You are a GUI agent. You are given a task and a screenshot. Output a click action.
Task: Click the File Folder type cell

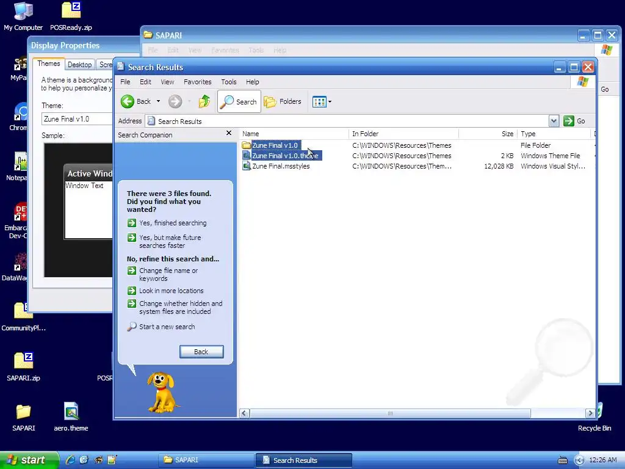click(535, 145)
